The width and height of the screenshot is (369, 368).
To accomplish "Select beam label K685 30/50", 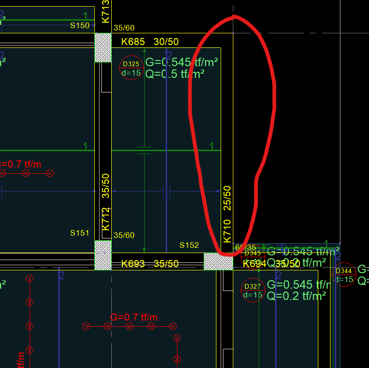I will pyautogui.click(x=150, y=42).
